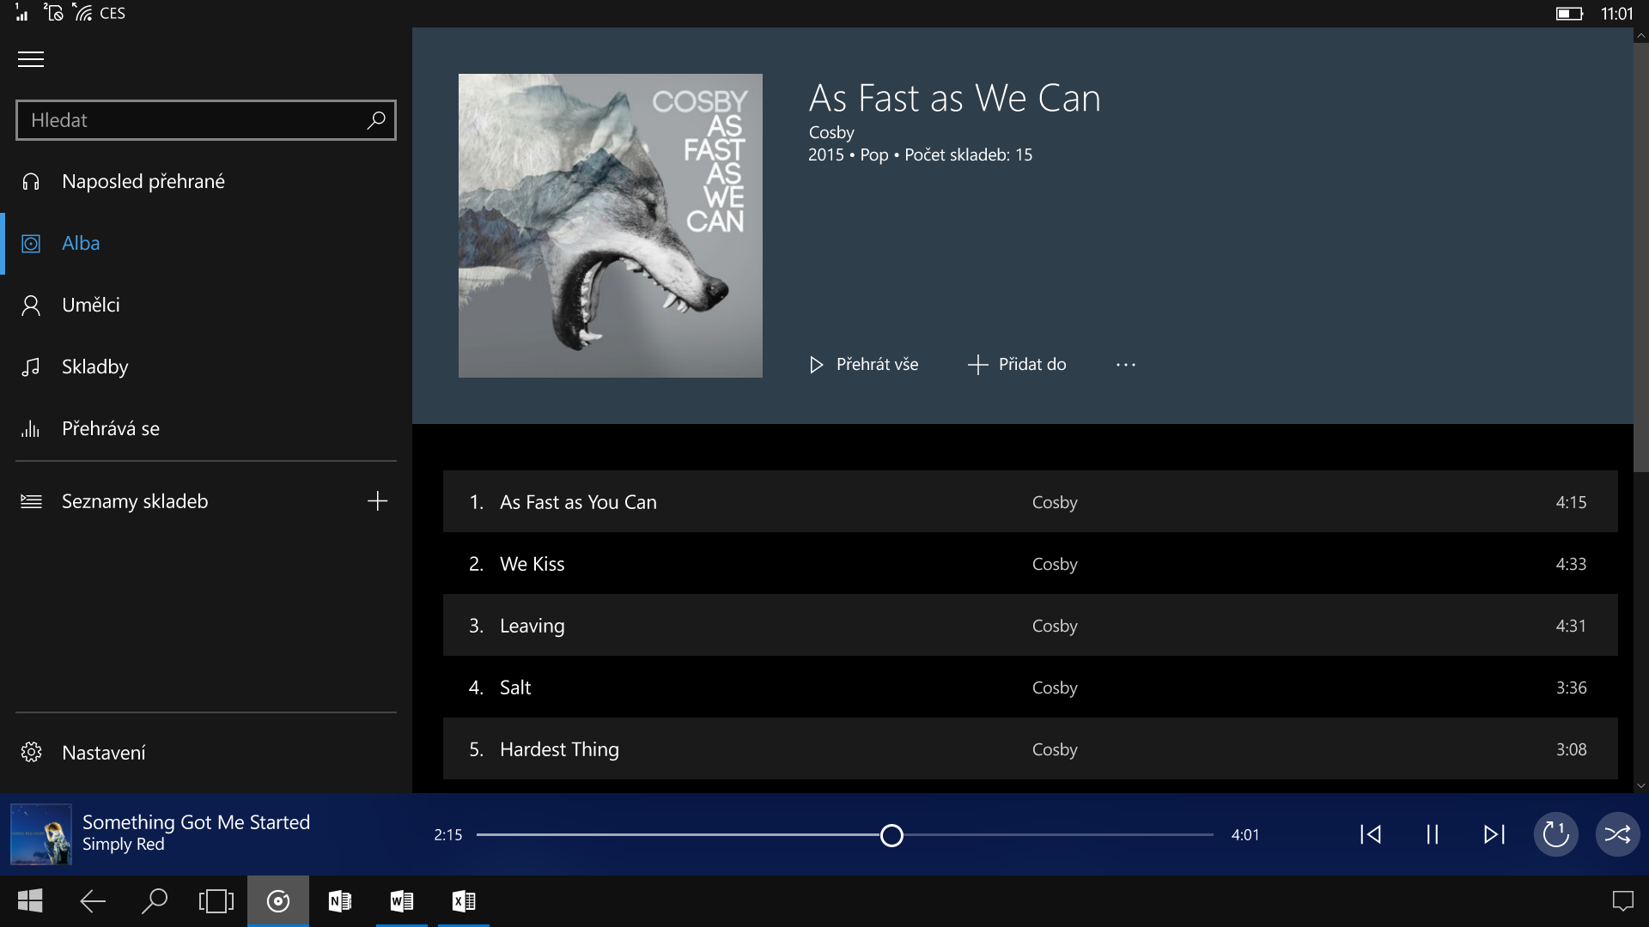The height and width of the screenshot is (927, 1649).
Task: Toggle repeat mode
Action: tap(1555, 833)
